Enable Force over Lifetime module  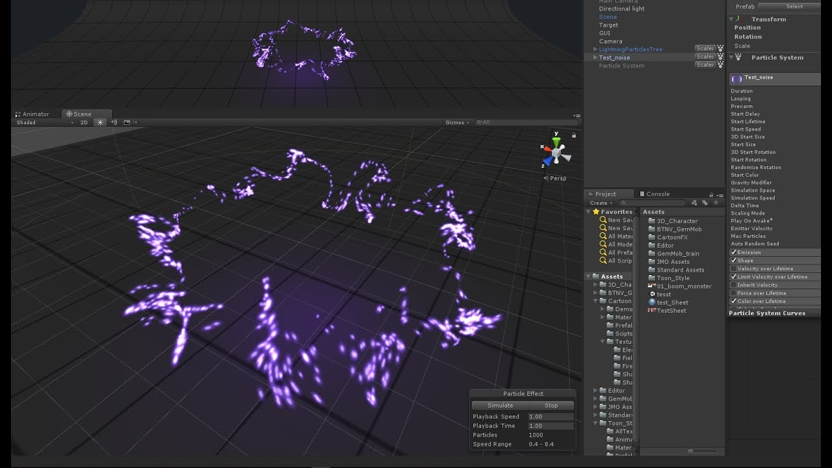[733, 293]
